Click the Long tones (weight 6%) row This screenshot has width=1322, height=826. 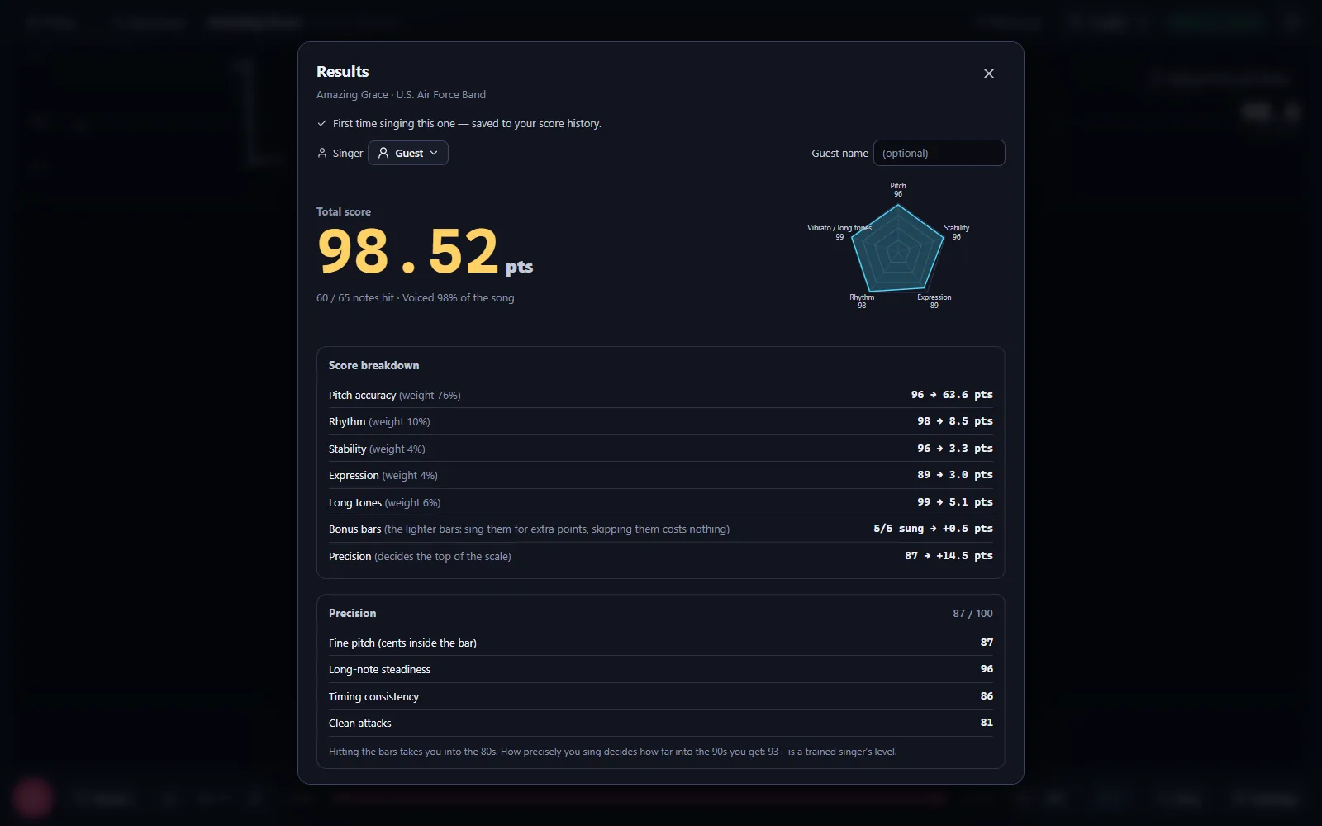tap(661, 502)
